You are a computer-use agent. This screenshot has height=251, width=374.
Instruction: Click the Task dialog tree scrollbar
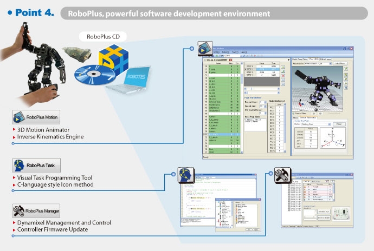tap(232, 214)
